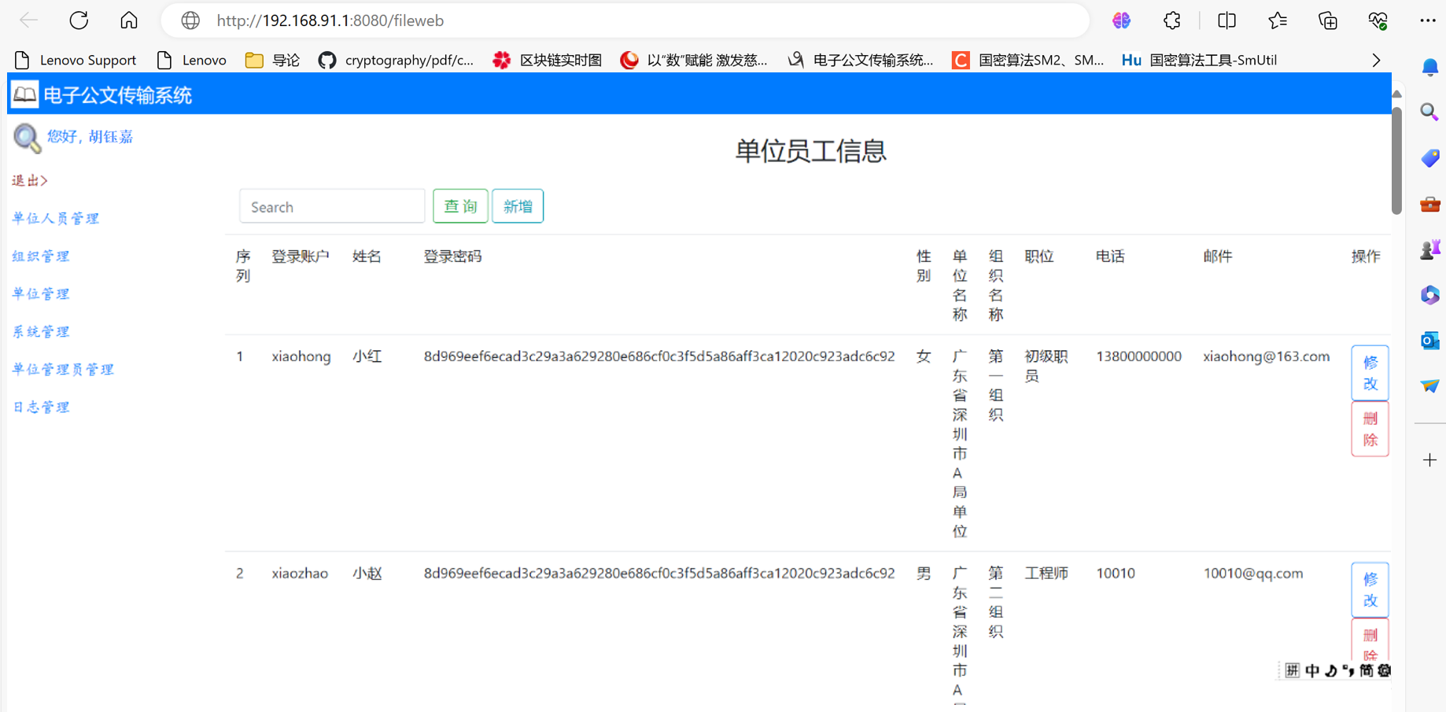This screenshot has height=712, width=1446.
Task: Open 日志管理 menu item
Action: point(41,408)
